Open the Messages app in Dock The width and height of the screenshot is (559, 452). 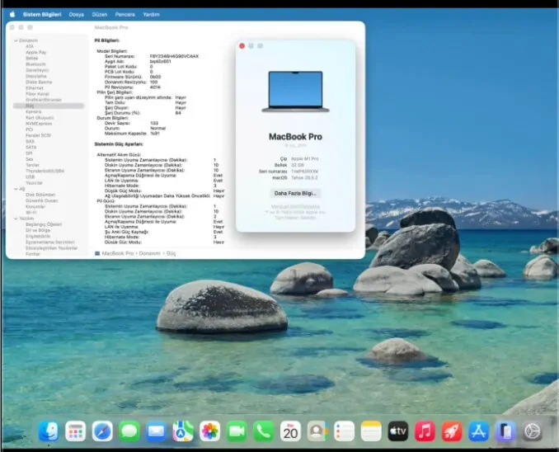click(129, 431)
